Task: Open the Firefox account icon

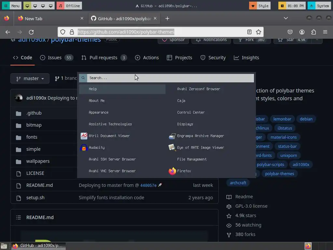Action: [x=302, y=32]
